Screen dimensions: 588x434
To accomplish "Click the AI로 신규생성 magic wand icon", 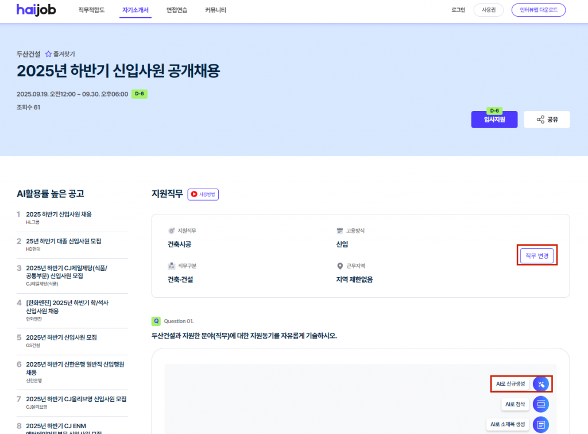I will point(540,384).
